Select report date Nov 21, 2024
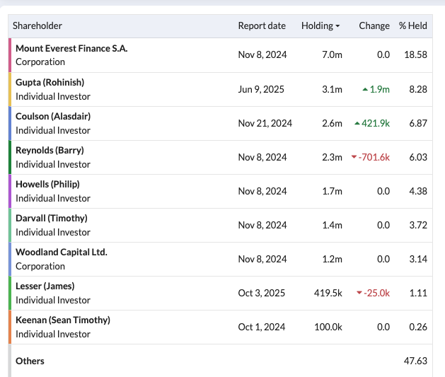The width and height of the screenshot is (445, 377). [x=265, y=123]
